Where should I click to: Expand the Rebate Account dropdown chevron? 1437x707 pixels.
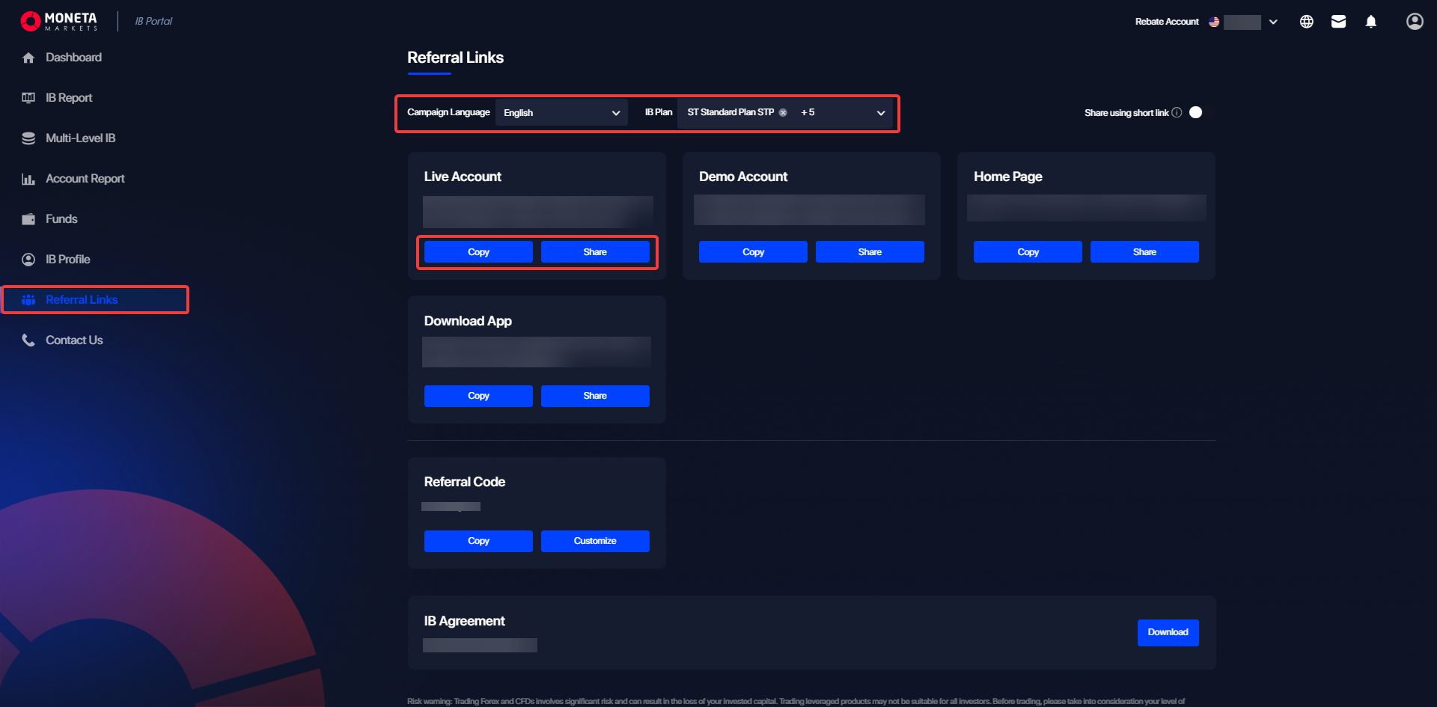tap(1273, 22)
